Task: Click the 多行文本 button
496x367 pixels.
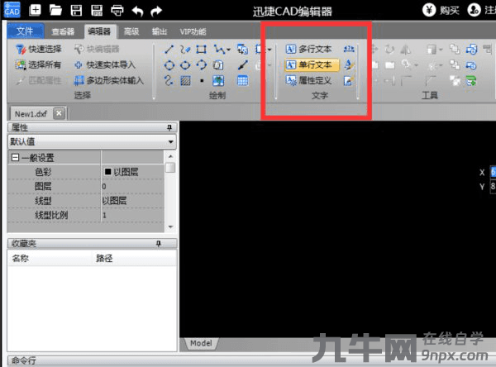Action: [309, 49]
